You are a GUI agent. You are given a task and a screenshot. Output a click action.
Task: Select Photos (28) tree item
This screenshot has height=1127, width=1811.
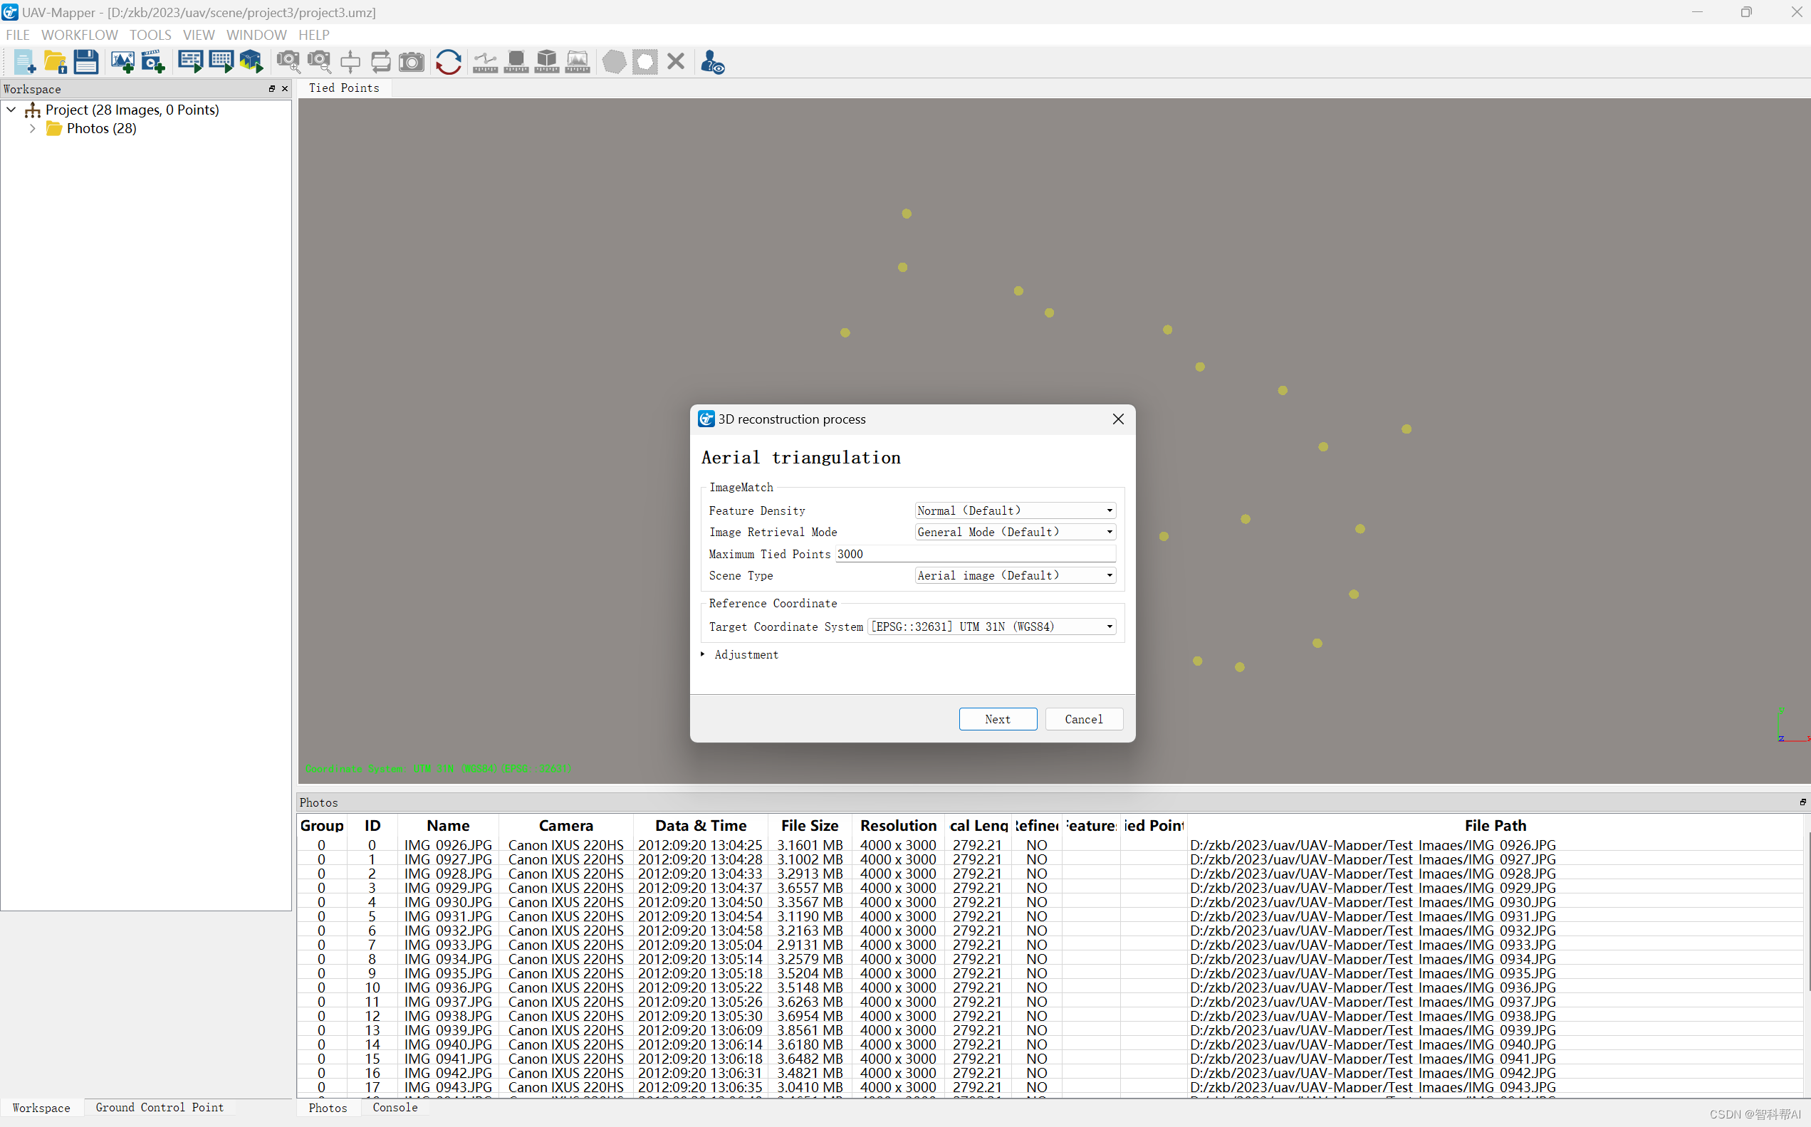(x=101, y=128)
